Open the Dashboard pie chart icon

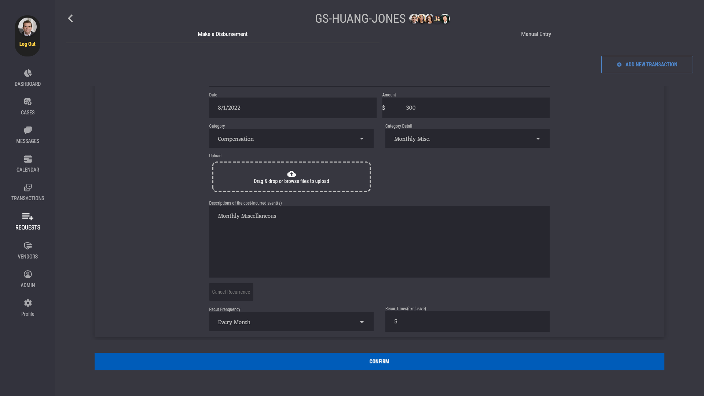(x=28, y=73)
